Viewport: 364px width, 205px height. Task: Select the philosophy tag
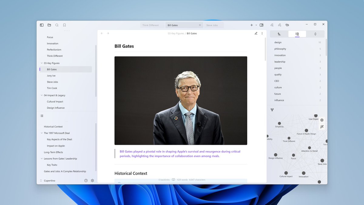click(280, 49)
